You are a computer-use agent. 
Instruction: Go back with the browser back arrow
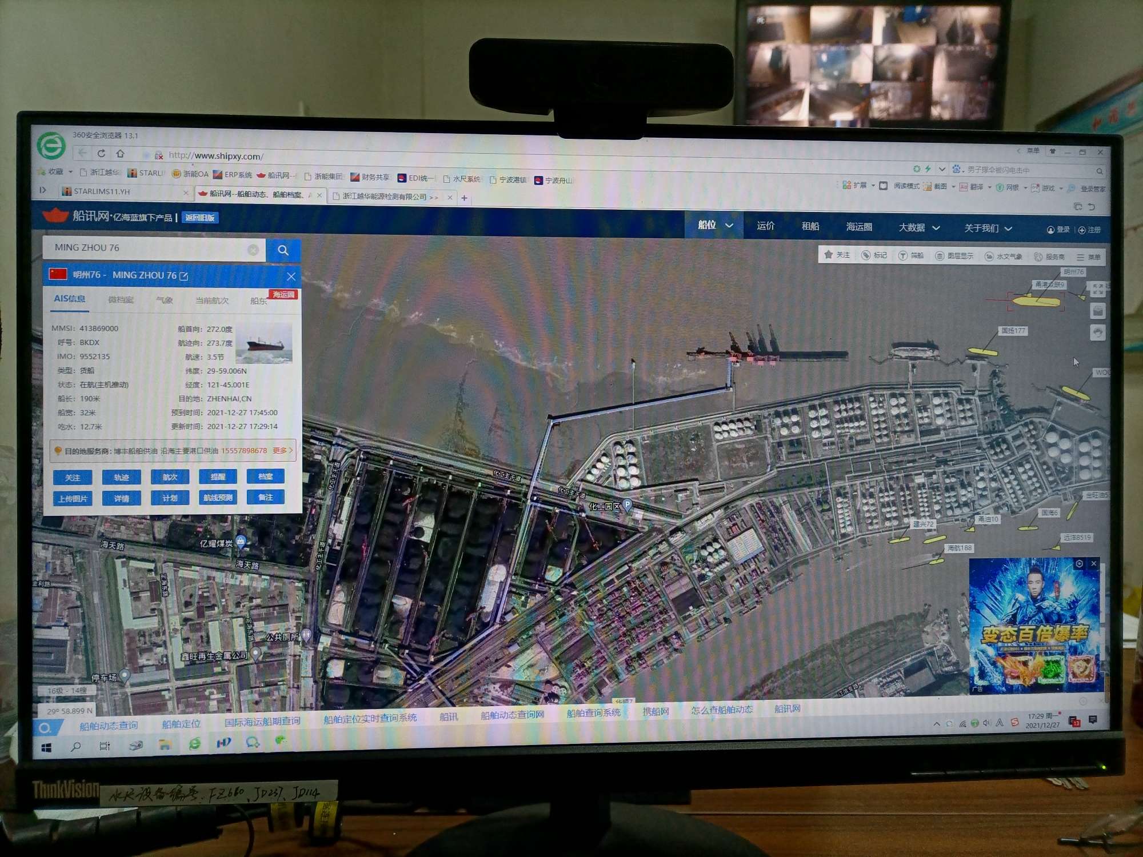[x=82, y=153]
